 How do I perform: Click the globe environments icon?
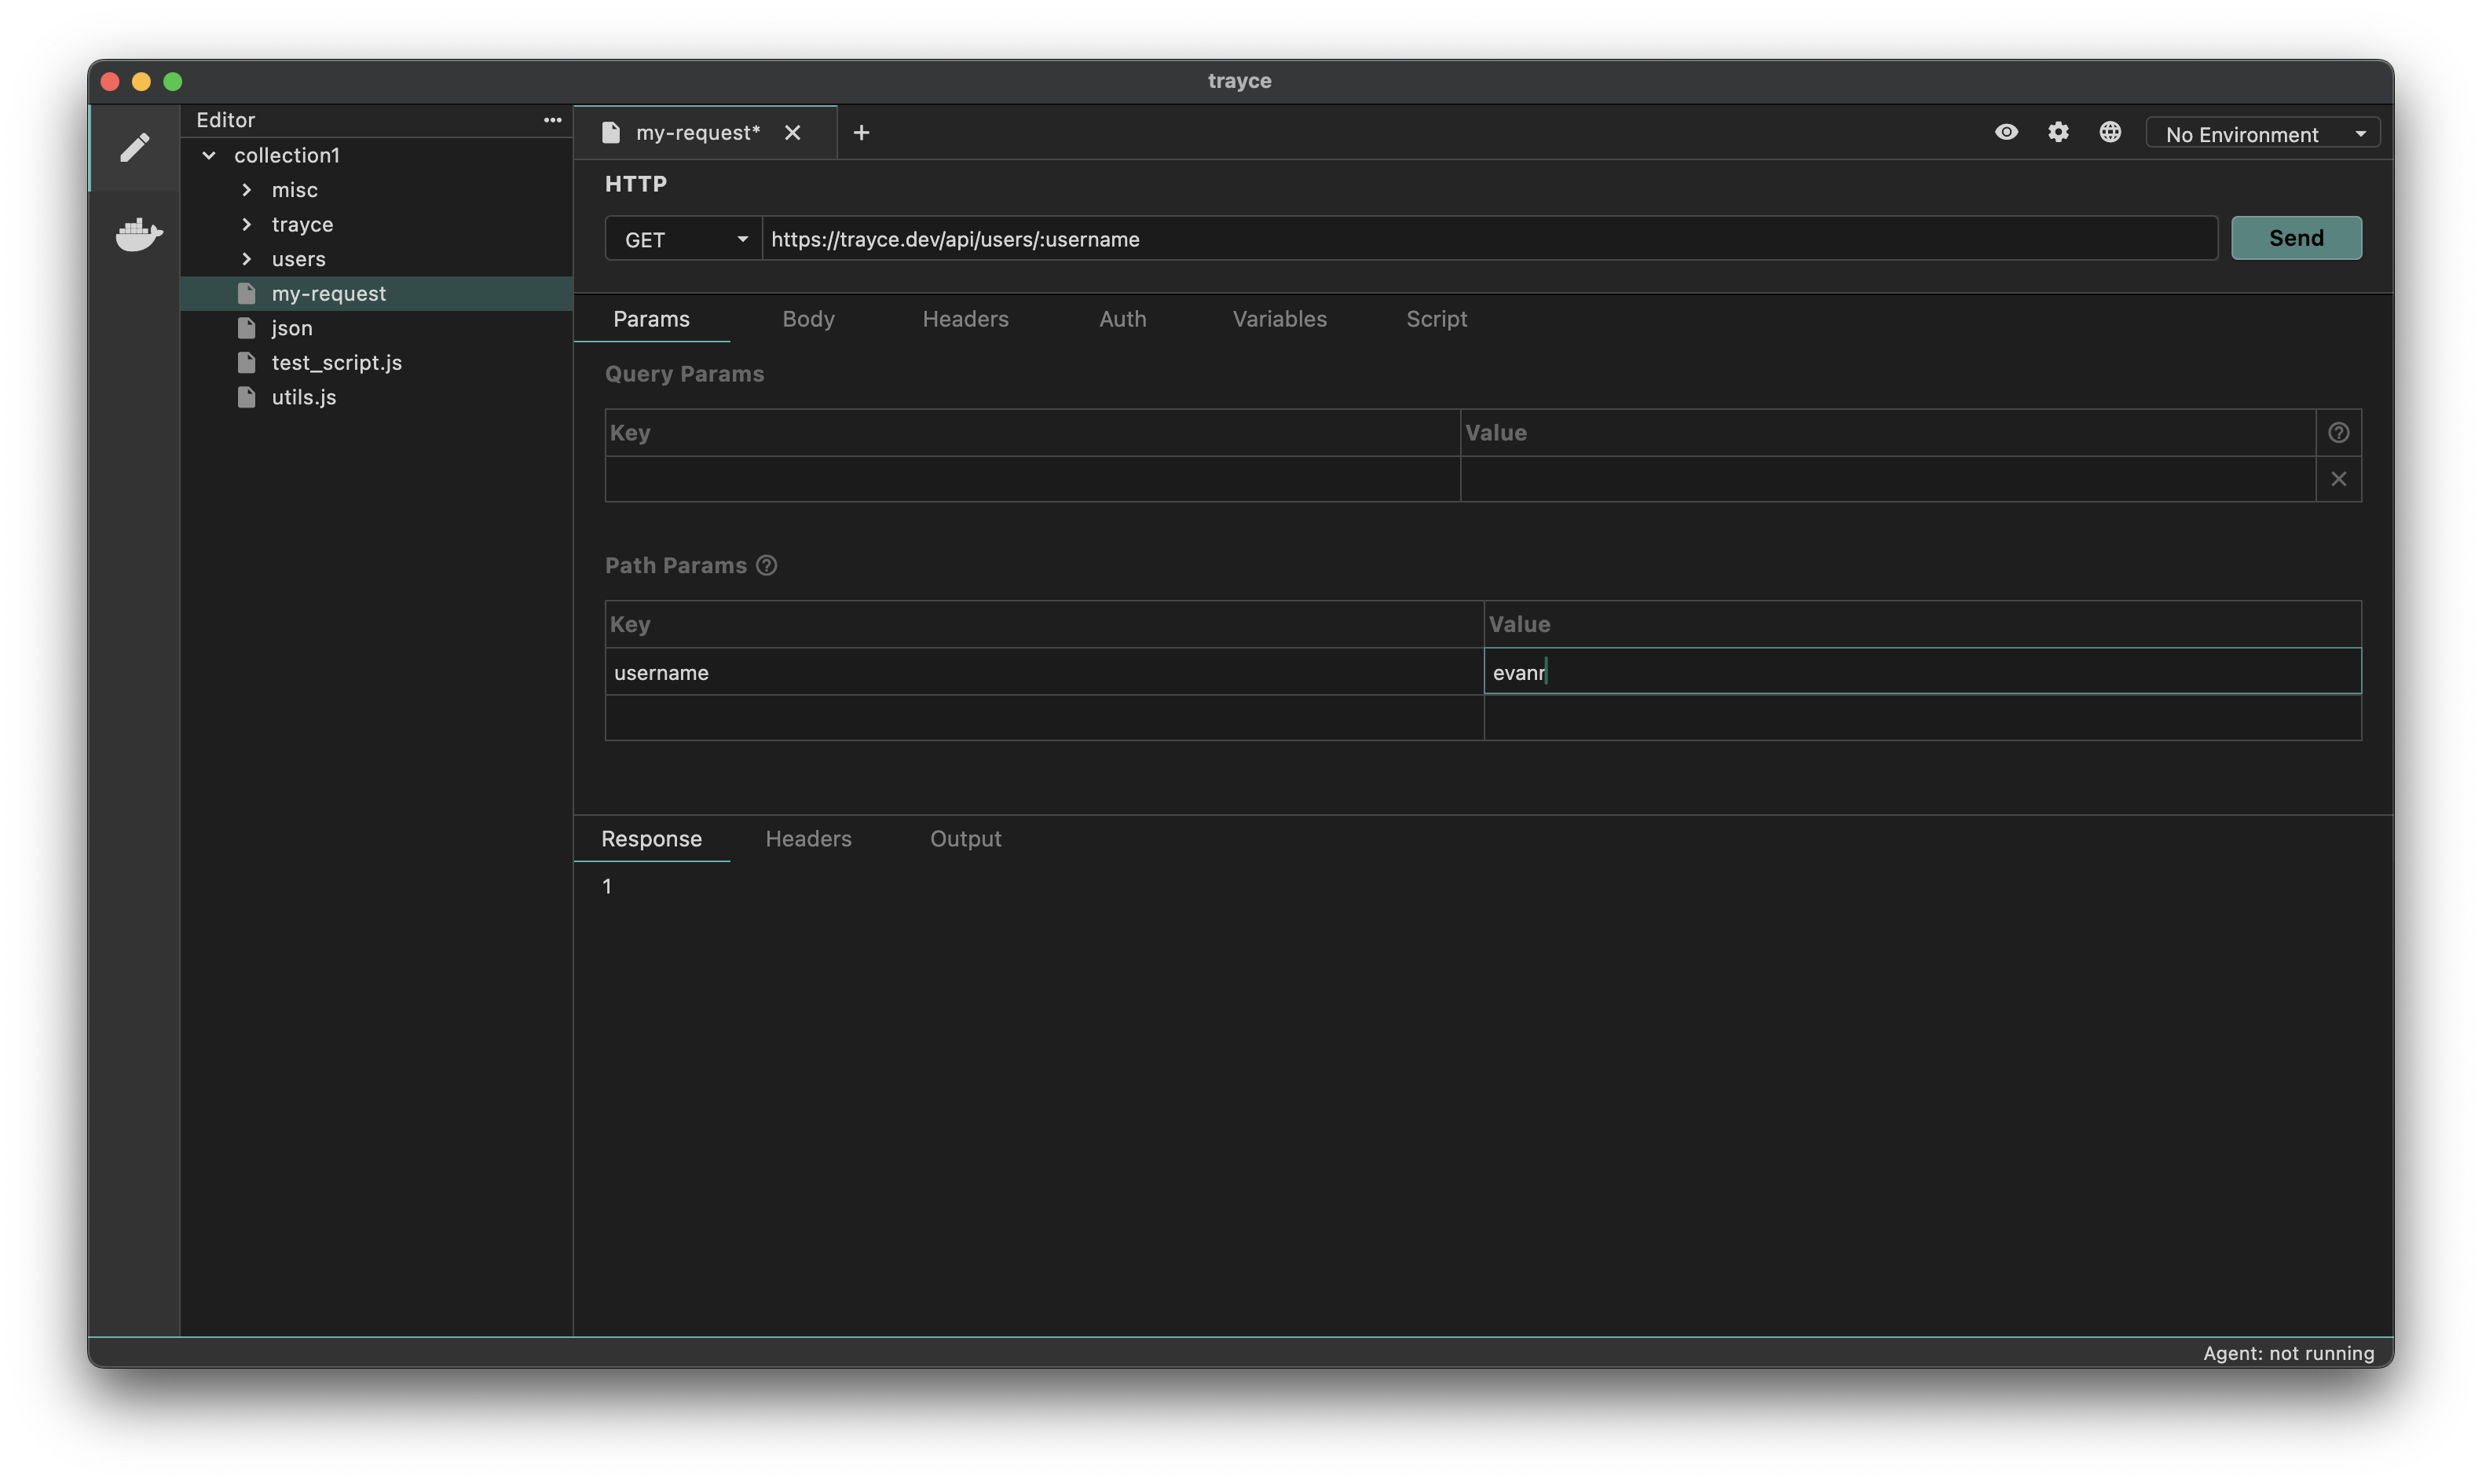[x=2110, y=132]
